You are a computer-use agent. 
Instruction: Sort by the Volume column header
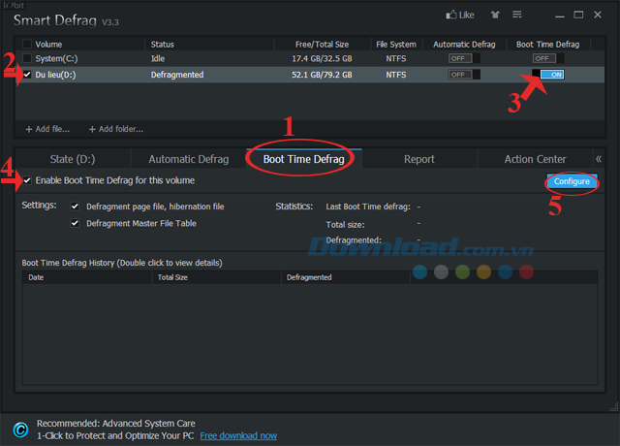click(48, 44)
